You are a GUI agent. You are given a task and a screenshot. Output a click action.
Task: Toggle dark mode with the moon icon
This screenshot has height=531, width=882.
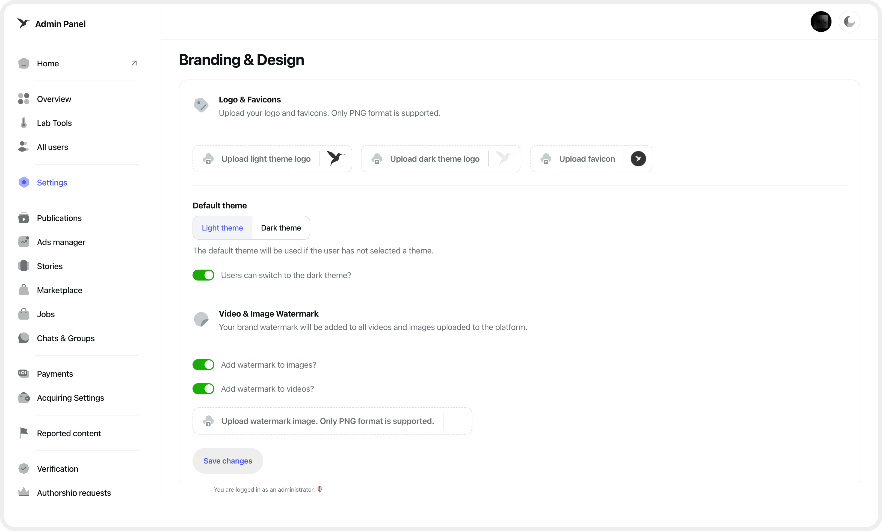849,22
